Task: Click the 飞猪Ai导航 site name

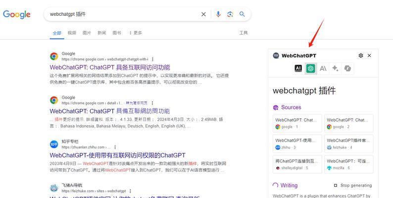Action: click(72, 186)
